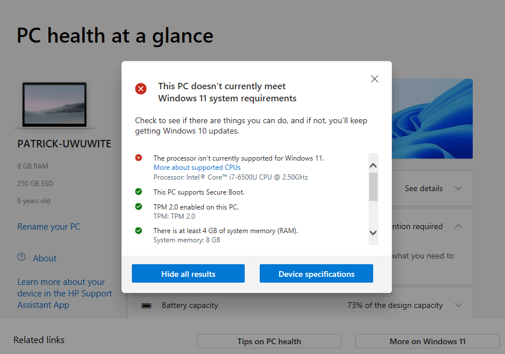Click green checkmark next to Secure Boot

point(138,192)
